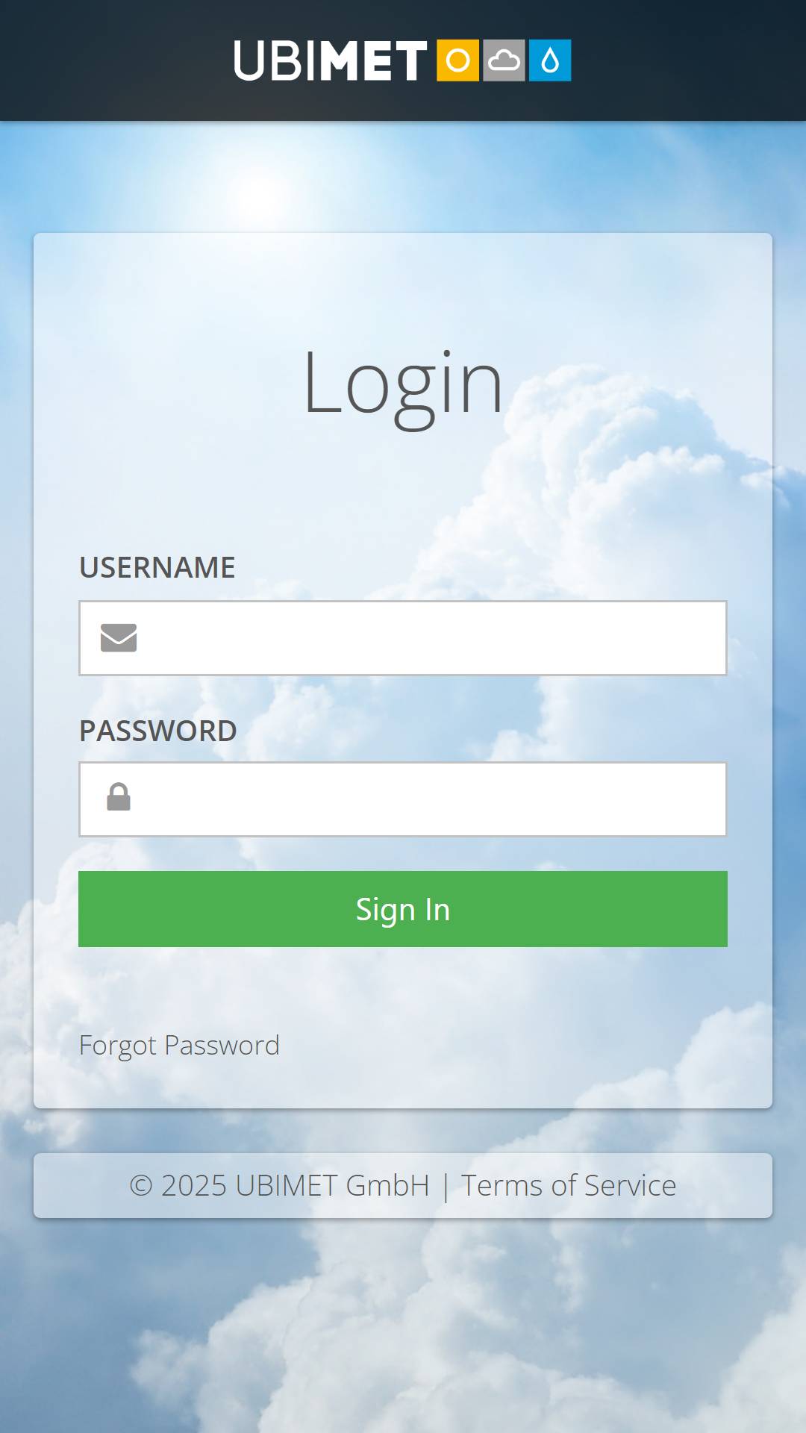Click the blue water drop icon
Image resolution: width=806 pixels, height=1433 pixels.
coord(550,60)
